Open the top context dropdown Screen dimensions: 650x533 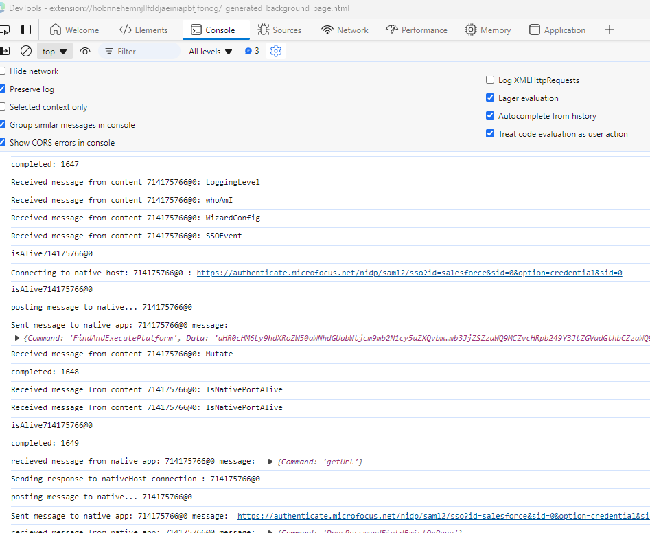coord(55,52)
